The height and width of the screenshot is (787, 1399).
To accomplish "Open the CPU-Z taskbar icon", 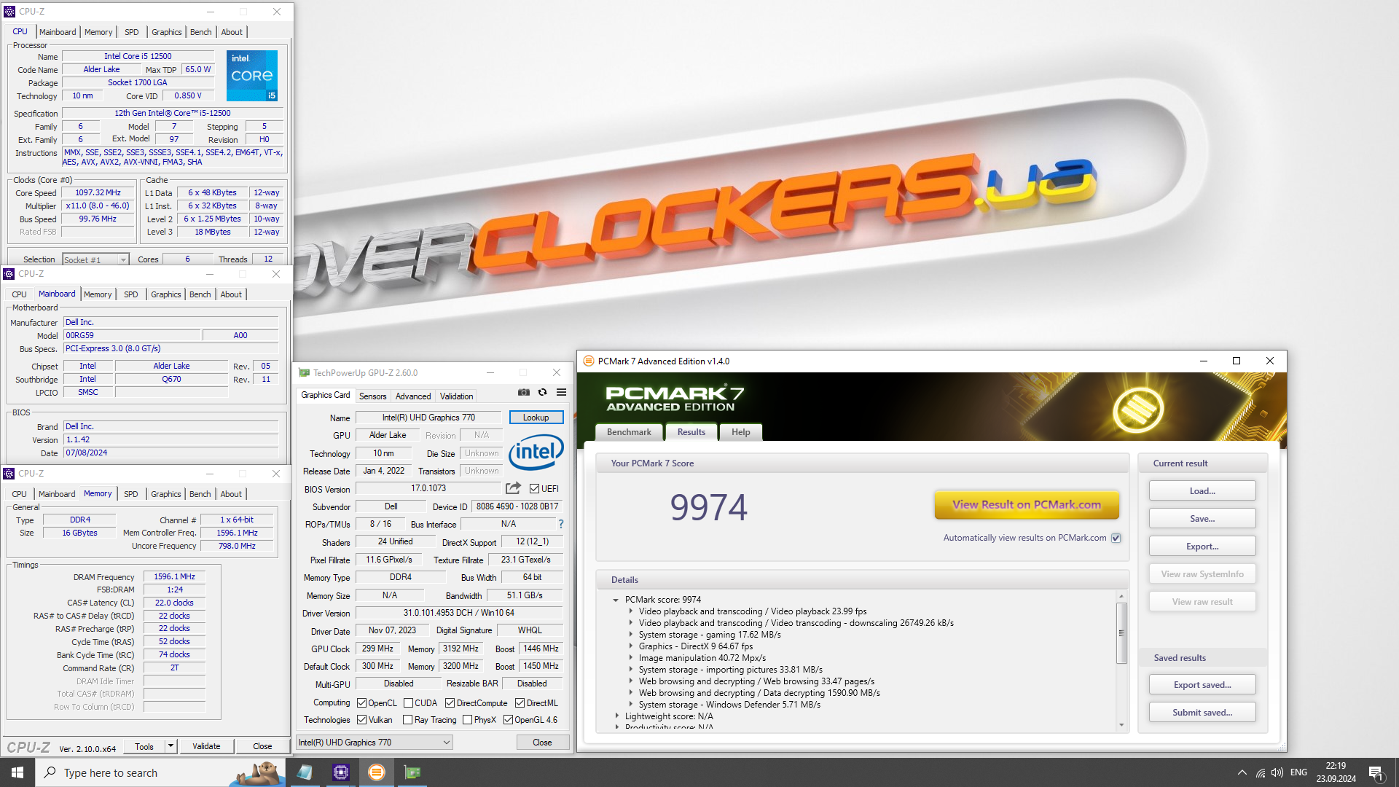I will click(x=340, y=772).
